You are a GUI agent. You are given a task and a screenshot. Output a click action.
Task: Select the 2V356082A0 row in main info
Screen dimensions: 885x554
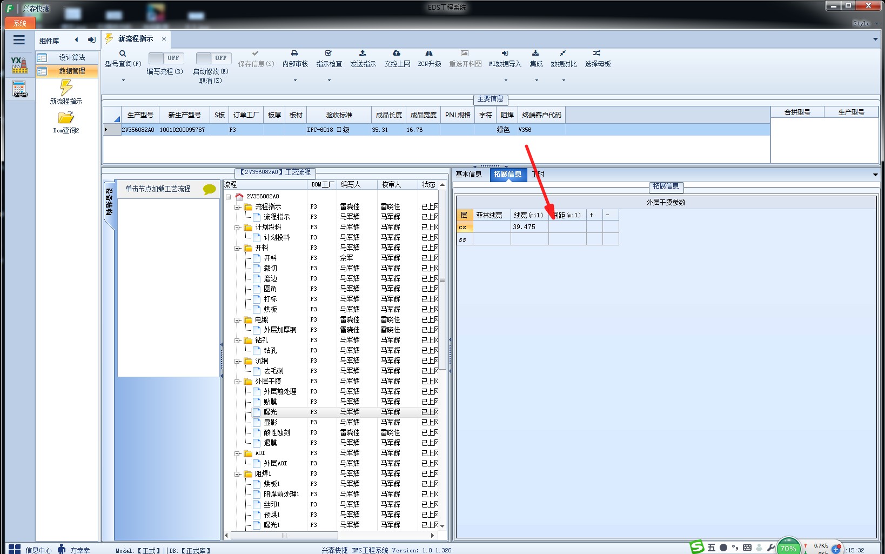437,130
